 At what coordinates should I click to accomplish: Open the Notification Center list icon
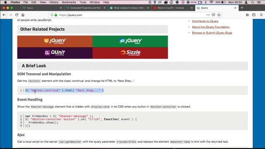[259, 2]
